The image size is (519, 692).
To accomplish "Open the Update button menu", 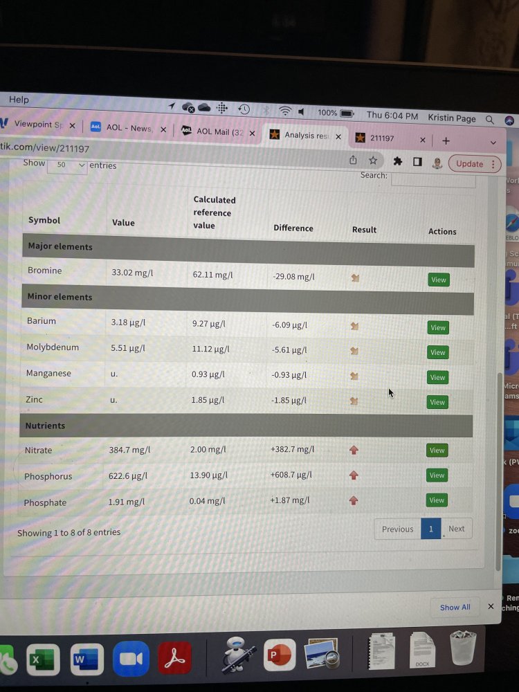I will pos(474,164).
